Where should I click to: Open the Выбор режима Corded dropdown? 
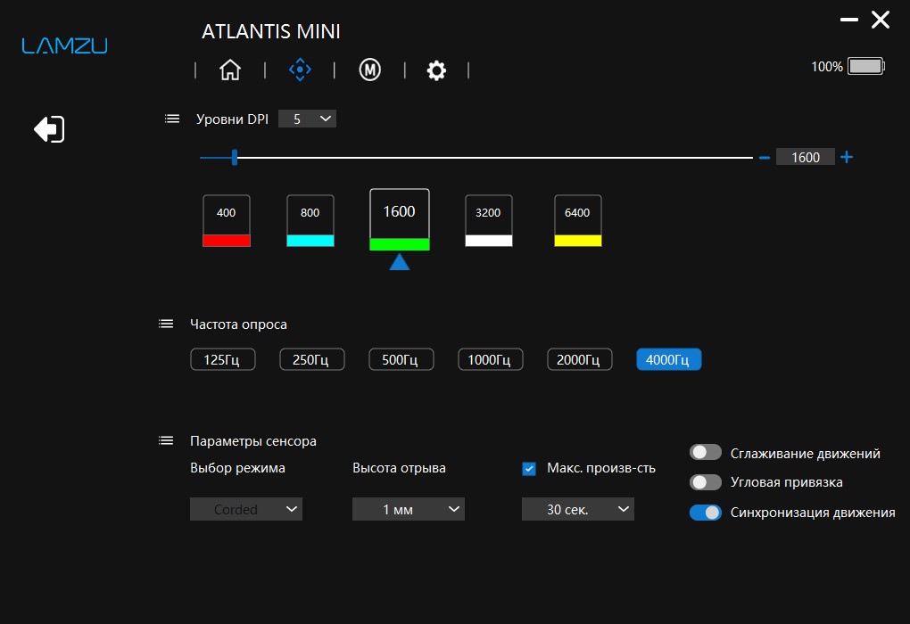pos(246,509)
